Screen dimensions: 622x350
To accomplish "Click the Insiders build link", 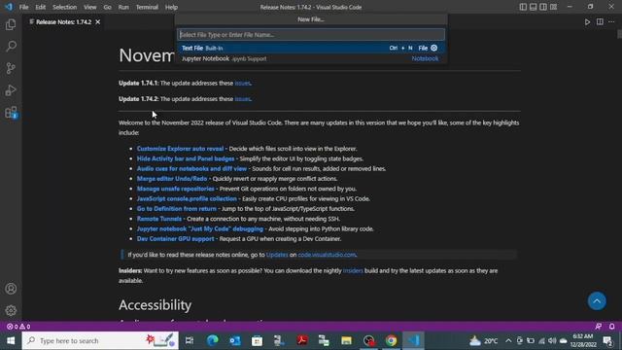I will (353, 270).
